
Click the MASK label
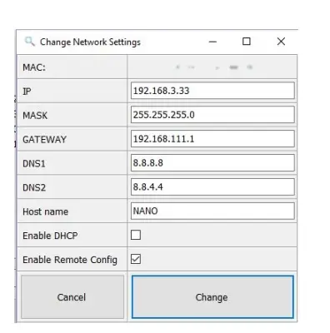(x=35, y=116)
